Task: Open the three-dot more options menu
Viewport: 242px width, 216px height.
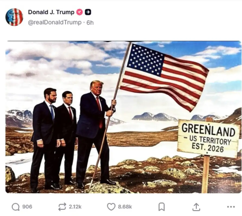Action: (x=231, y=207)
